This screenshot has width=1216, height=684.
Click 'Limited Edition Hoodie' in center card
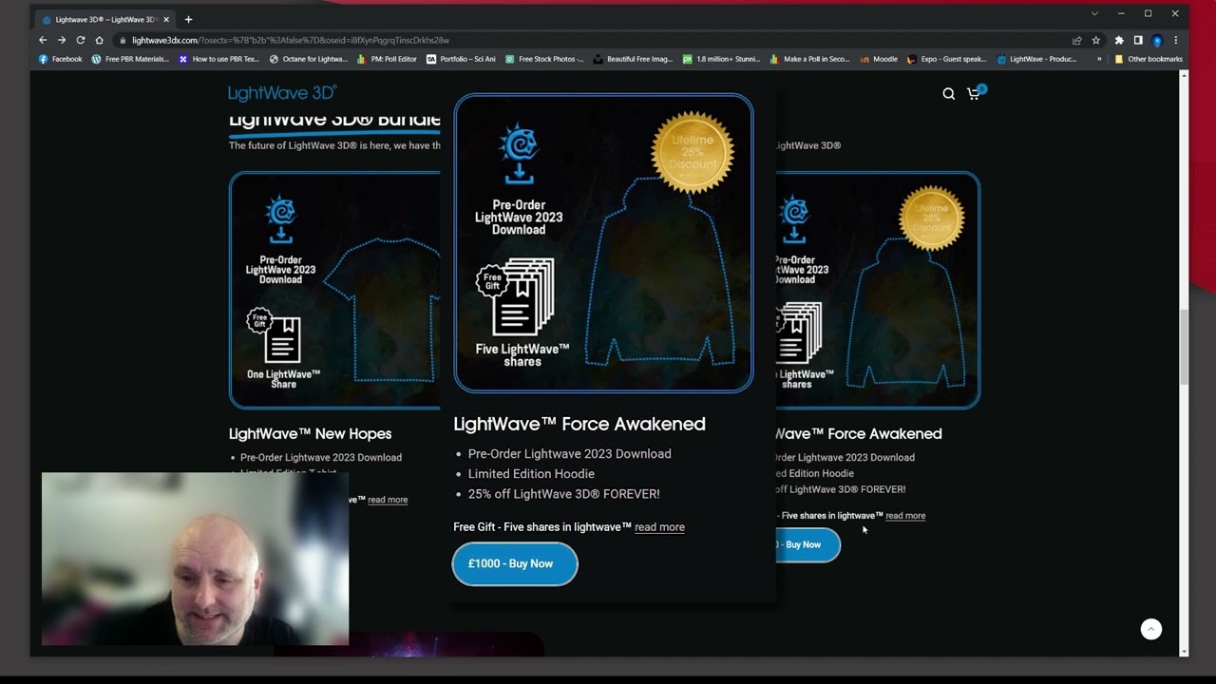click(531, 474)
